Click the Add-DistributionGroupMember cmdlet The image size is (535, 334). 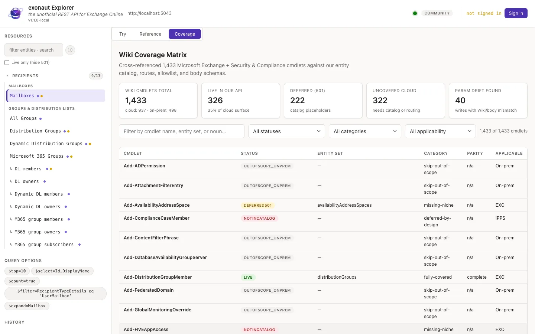click(158, 277)
